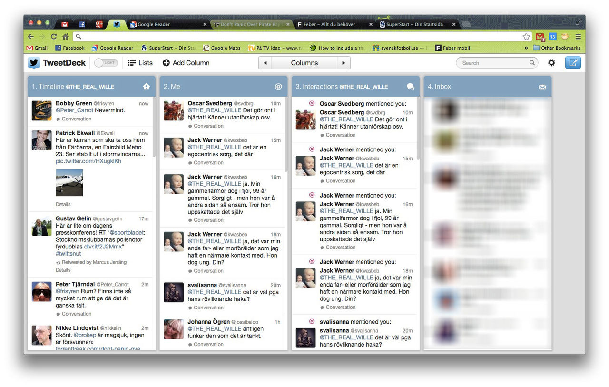Viewport: 609px width, 387px height.
Task: Click the blue calendar extension icon
Action: tap(552, 36)
